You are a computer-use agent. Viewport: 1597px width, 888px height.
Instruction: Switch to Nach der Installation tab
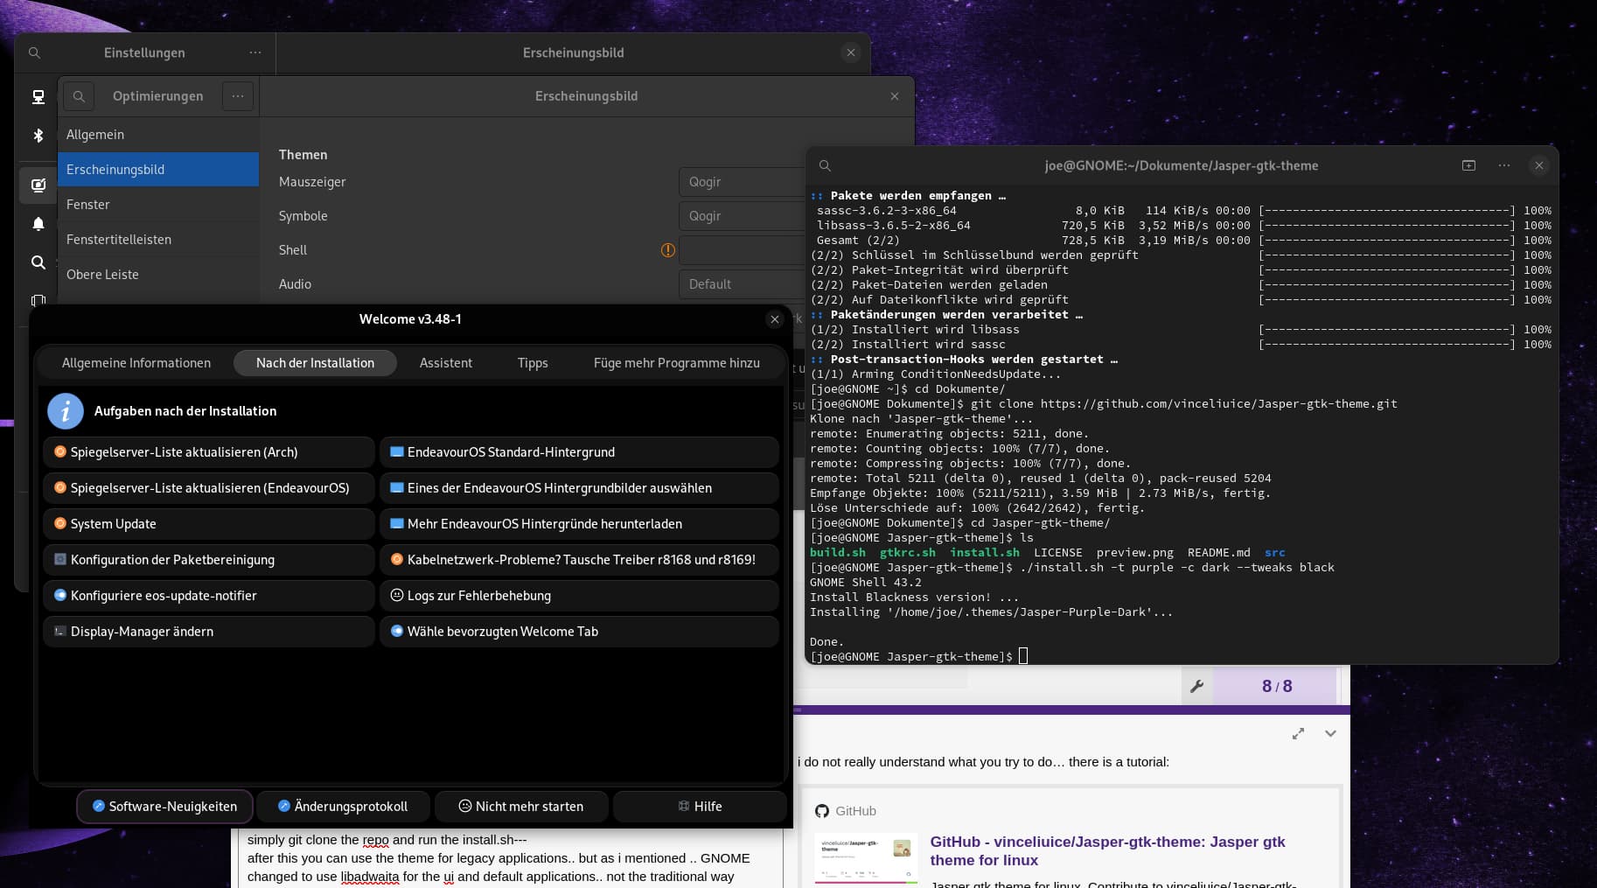pos(315,363)
